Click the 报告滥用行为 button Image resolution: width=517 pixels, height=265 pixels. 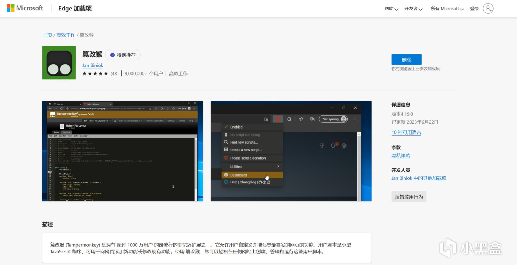pos(409,197)
